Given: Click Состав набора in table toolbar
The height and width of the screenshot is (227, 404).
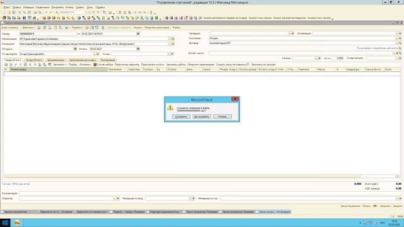Looking at the screenshot, I should tap(103, 64).
